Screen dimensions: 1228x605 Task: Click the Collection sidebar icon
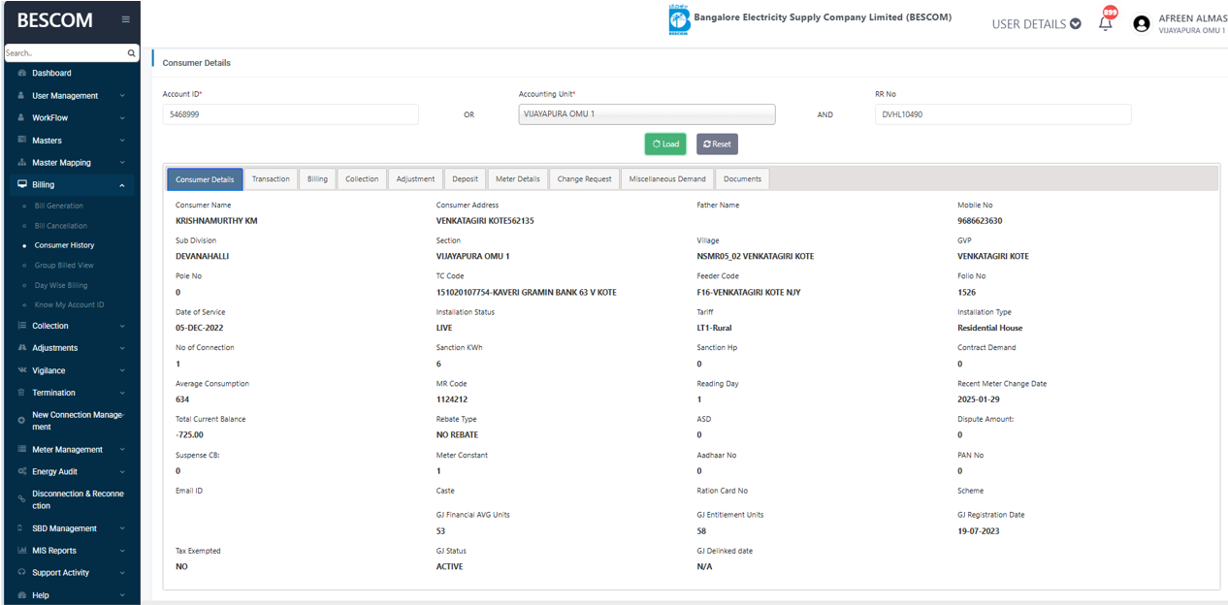21,326
